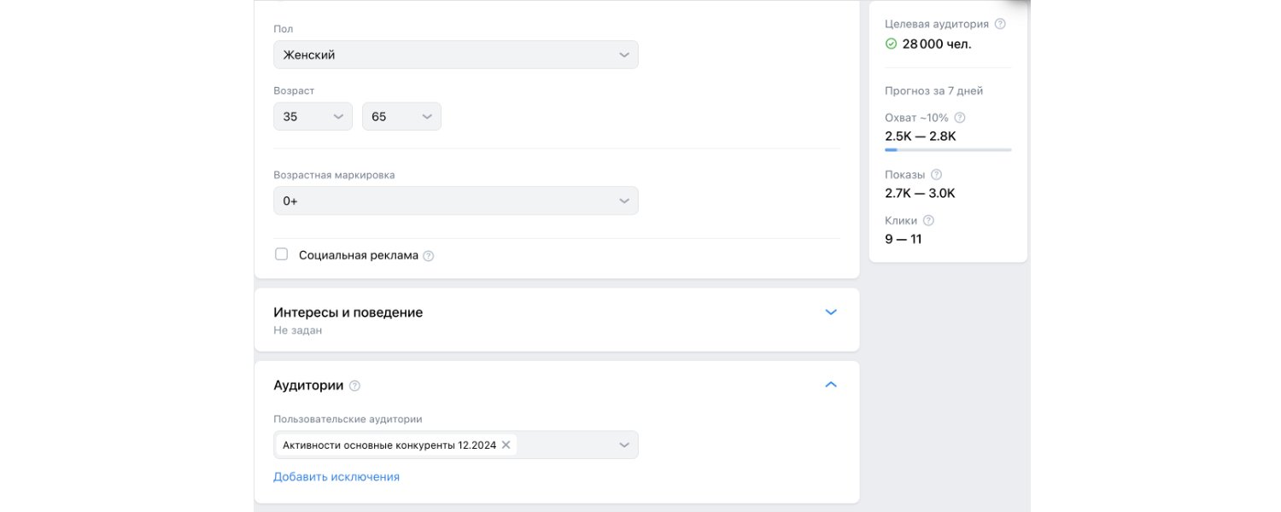The height and width of the screenshot is (512, 1281).
Task: Click help icon beside Аудитории heading
Action: point(355,386)
